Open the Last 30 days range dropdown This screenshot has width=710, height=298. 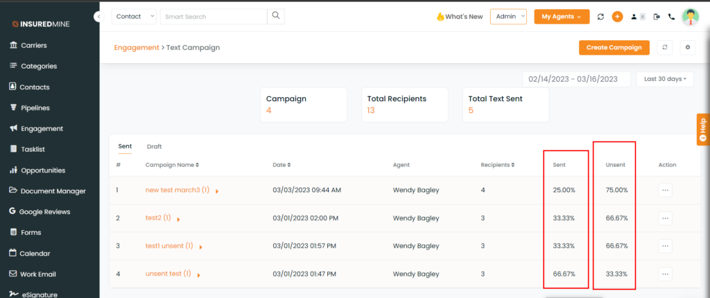(x=665, y=79)
